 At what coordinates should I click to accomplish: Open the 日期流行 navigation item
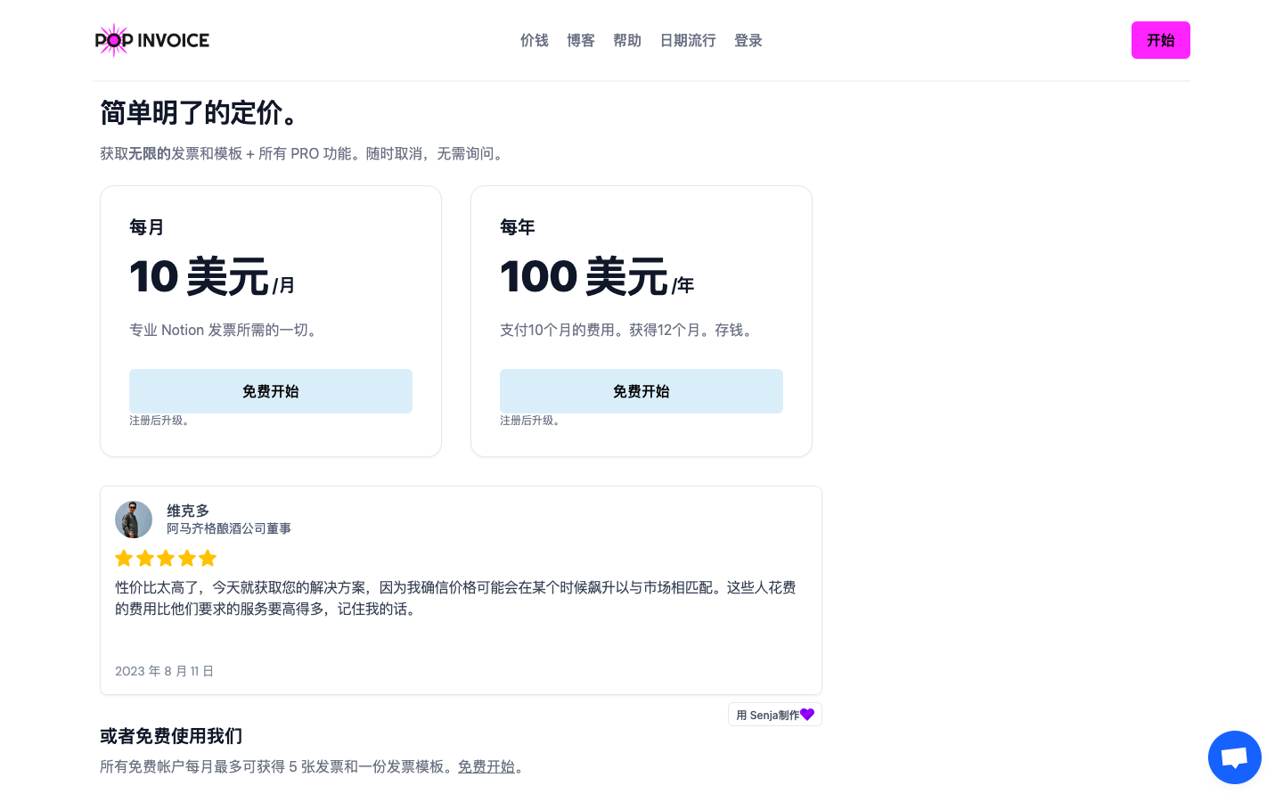pos(687,40)
